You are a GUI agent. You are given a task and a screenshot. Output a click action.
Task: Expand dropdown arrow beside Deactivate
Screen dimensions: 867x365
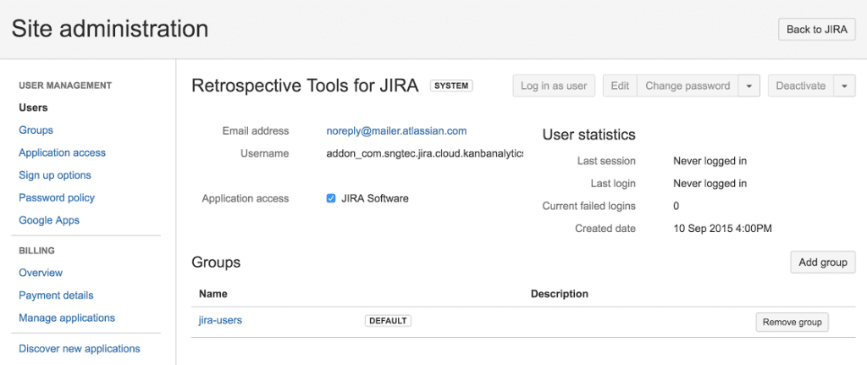(844, 86)
